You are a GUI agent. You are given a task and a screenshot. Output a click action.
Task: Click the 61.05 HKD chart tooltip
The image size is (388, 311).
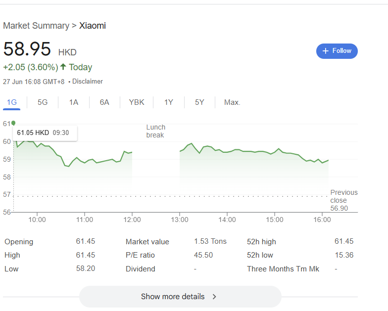(x=43, y=133)
